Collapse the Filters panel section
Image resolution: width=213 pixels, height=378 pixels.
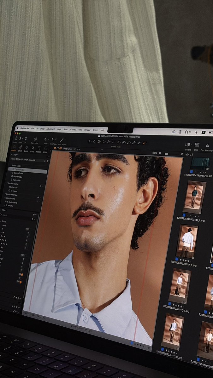pos(1,210)
